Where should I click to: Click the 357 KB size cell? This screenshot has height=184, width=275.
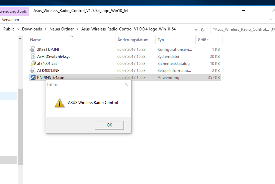tap(214, 78)
